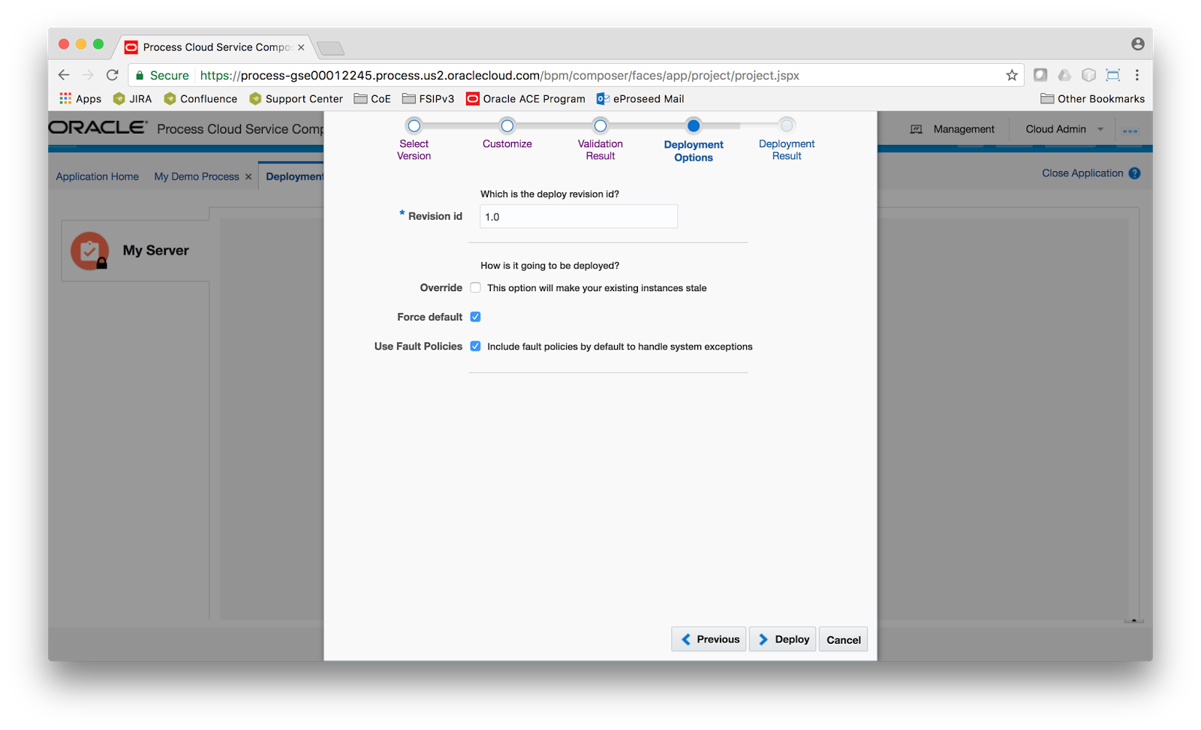
Task: Open the Support Center bookmark
Action: (x=296, y=99)
